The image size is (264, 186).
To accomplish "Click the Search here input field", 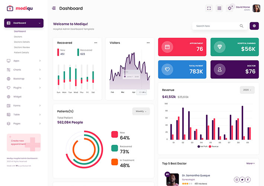I will coord(216,26).
